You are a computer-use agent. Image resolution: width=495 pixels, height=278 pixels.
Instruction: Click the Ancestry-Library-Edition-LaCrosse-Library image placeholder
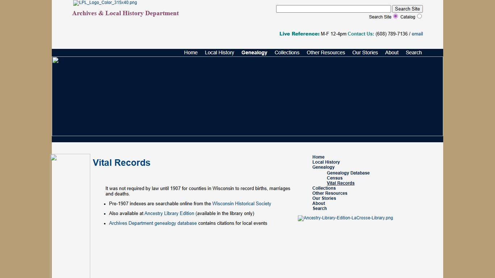tap(345, 218)
